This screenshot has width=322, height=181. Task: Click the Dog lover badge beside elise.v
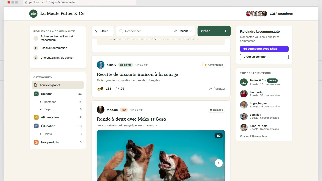126,65
